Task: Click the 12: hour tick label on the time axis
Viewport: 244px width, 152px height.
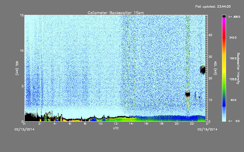Action: [x=116, y=124]
